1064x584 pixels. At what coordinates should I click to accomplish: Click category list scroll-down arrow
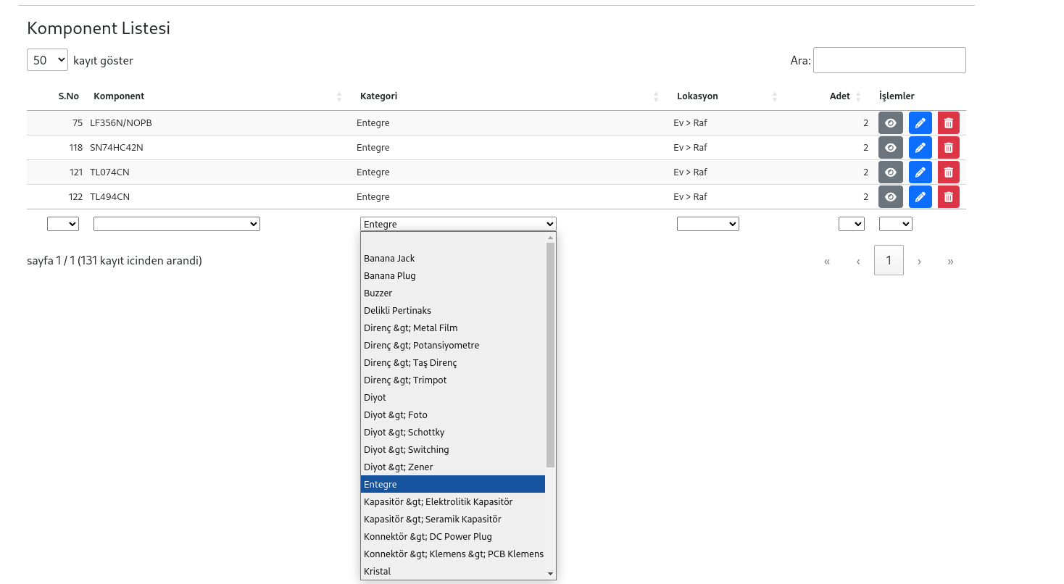click(x=551, y=574)
